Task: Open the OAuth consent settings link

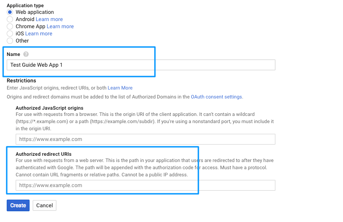Action: 217,97
